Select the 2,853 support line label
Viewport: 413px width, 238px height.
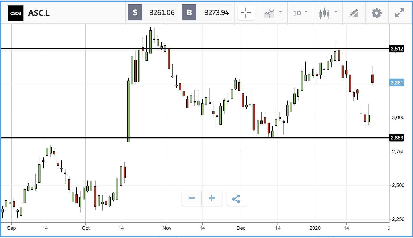[397, 138]
